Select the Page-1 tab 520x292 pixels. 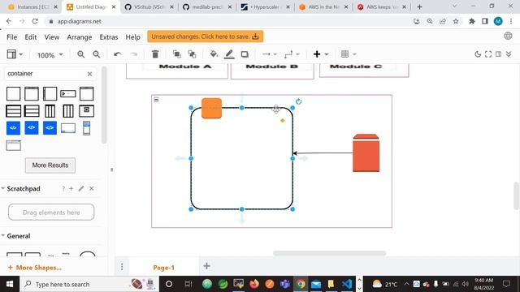coord(164,268)
